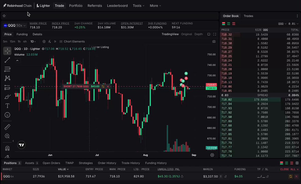301x184 pixels.
Task: Switch to the Open Orders tab
Action: tap(51, 163)
